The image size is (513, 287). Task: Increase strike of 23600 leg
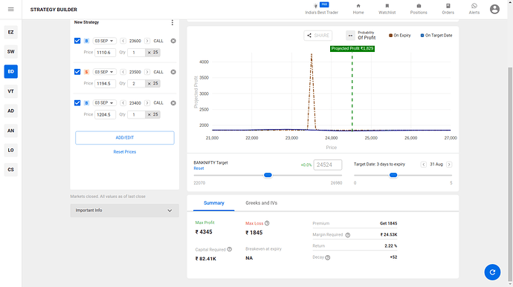147,41
